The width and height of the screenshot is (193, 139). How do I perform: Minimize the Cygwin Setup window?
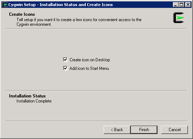point(175,5)
